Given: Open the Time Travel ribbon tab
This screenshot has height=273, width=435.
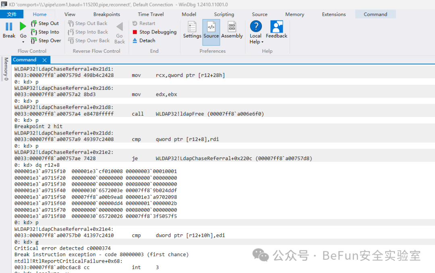Looking at the screenshot, I should 151,14.
